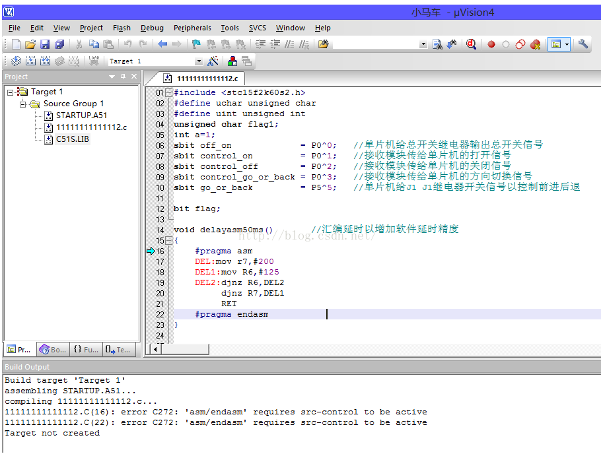Enable or disable breakpoint with hollow circle

point(505,44)
